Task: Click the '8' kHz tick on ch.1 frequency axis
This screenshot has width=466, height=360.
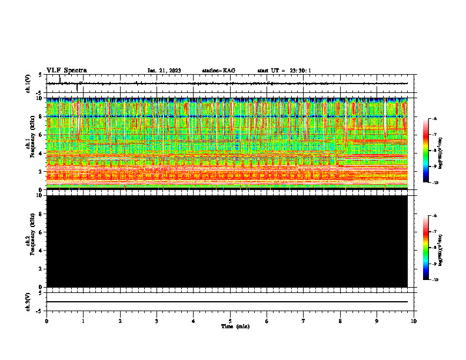Action: coord(41,116)
